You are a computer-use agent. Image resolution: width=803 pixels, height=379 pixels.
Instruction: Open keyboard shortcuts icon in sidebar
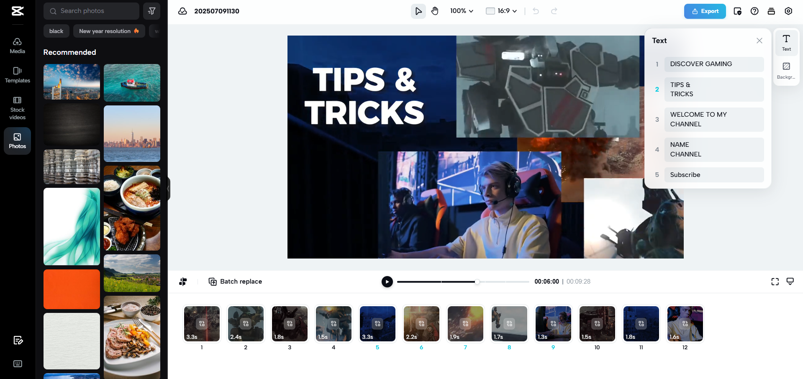pos(18,364)
